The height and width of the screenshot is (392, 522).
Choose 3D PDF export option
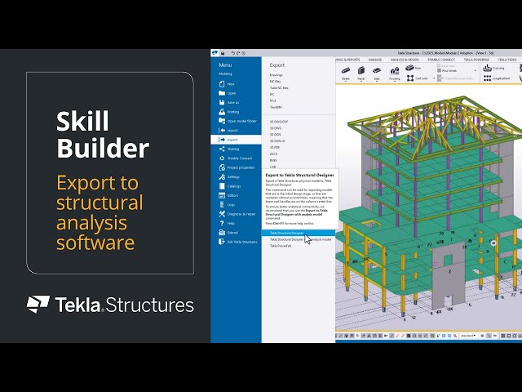pyautogui.click(x=275, y=147)
